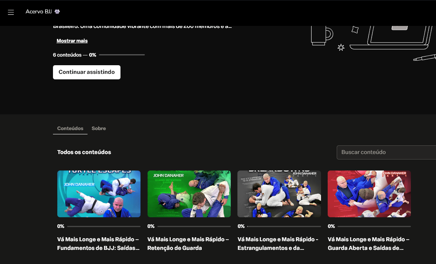
Task: Open Fundamentos de BJJ: Saídas course title
Action: click(x=99, y=244)
